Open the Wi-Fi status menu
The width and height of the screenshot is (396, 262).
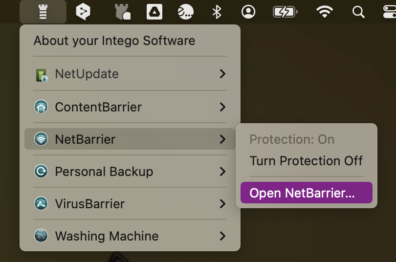click(325, 12)
